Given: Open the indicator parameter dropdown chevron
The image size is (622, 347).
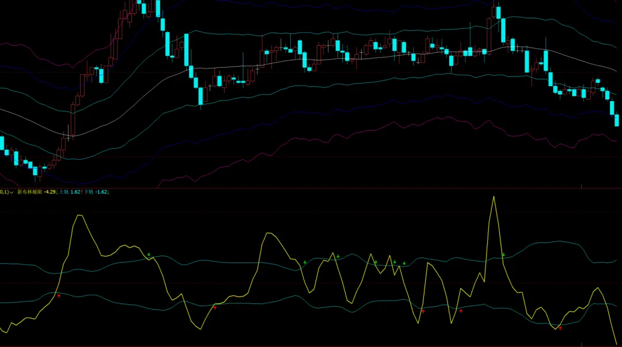Looking at the screenshot, I should [x=12, y=192].
